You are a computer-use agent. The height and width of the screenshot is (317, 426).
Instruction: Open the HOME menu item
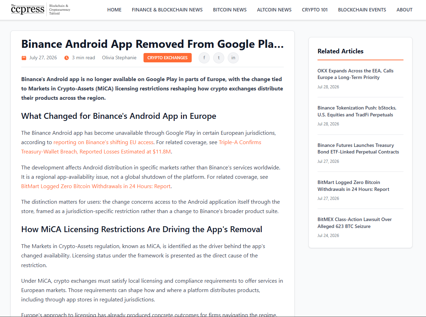(114, 10)
